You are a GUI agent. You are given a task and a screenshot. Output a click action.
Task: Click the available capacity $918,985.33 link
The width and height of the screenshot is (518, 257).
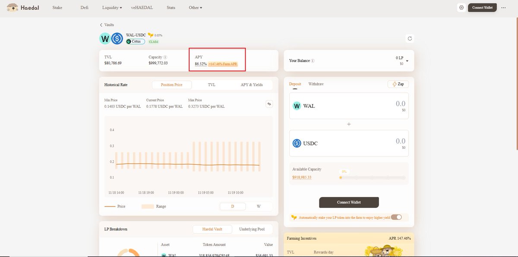click(302, 177)
